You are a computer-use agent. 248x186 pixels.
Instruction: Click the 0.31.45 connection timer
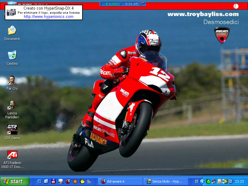point(131,4)
